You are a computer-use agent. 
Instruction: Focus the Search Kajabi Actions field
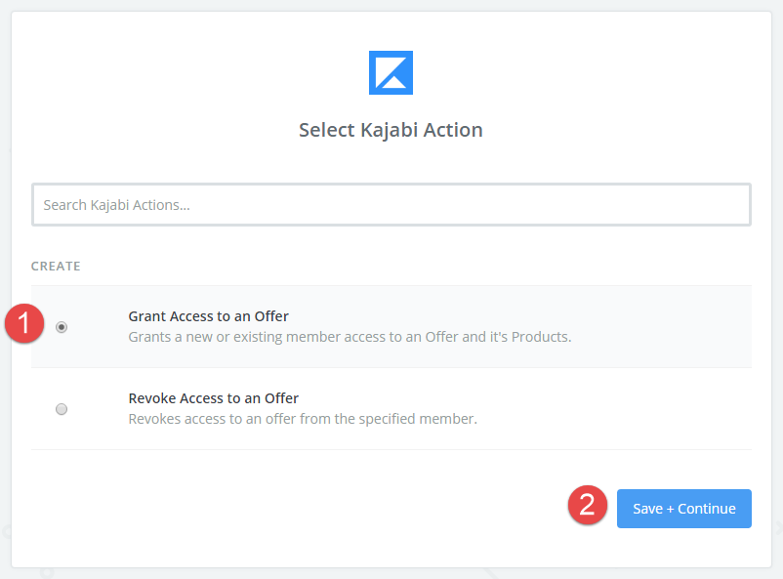(x=391, y=205)
